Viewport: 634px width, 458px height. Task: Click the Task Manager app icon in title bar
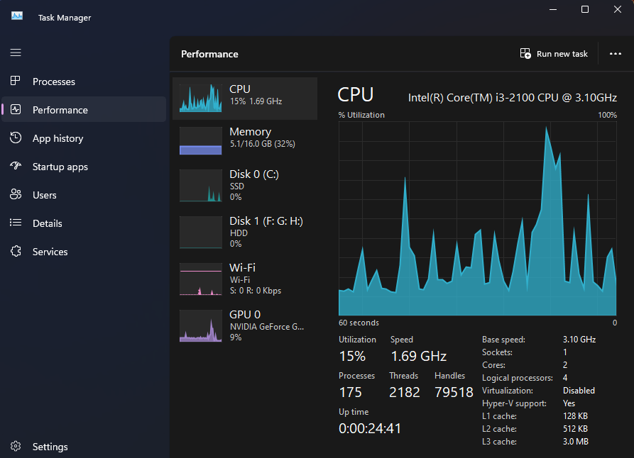17,16
